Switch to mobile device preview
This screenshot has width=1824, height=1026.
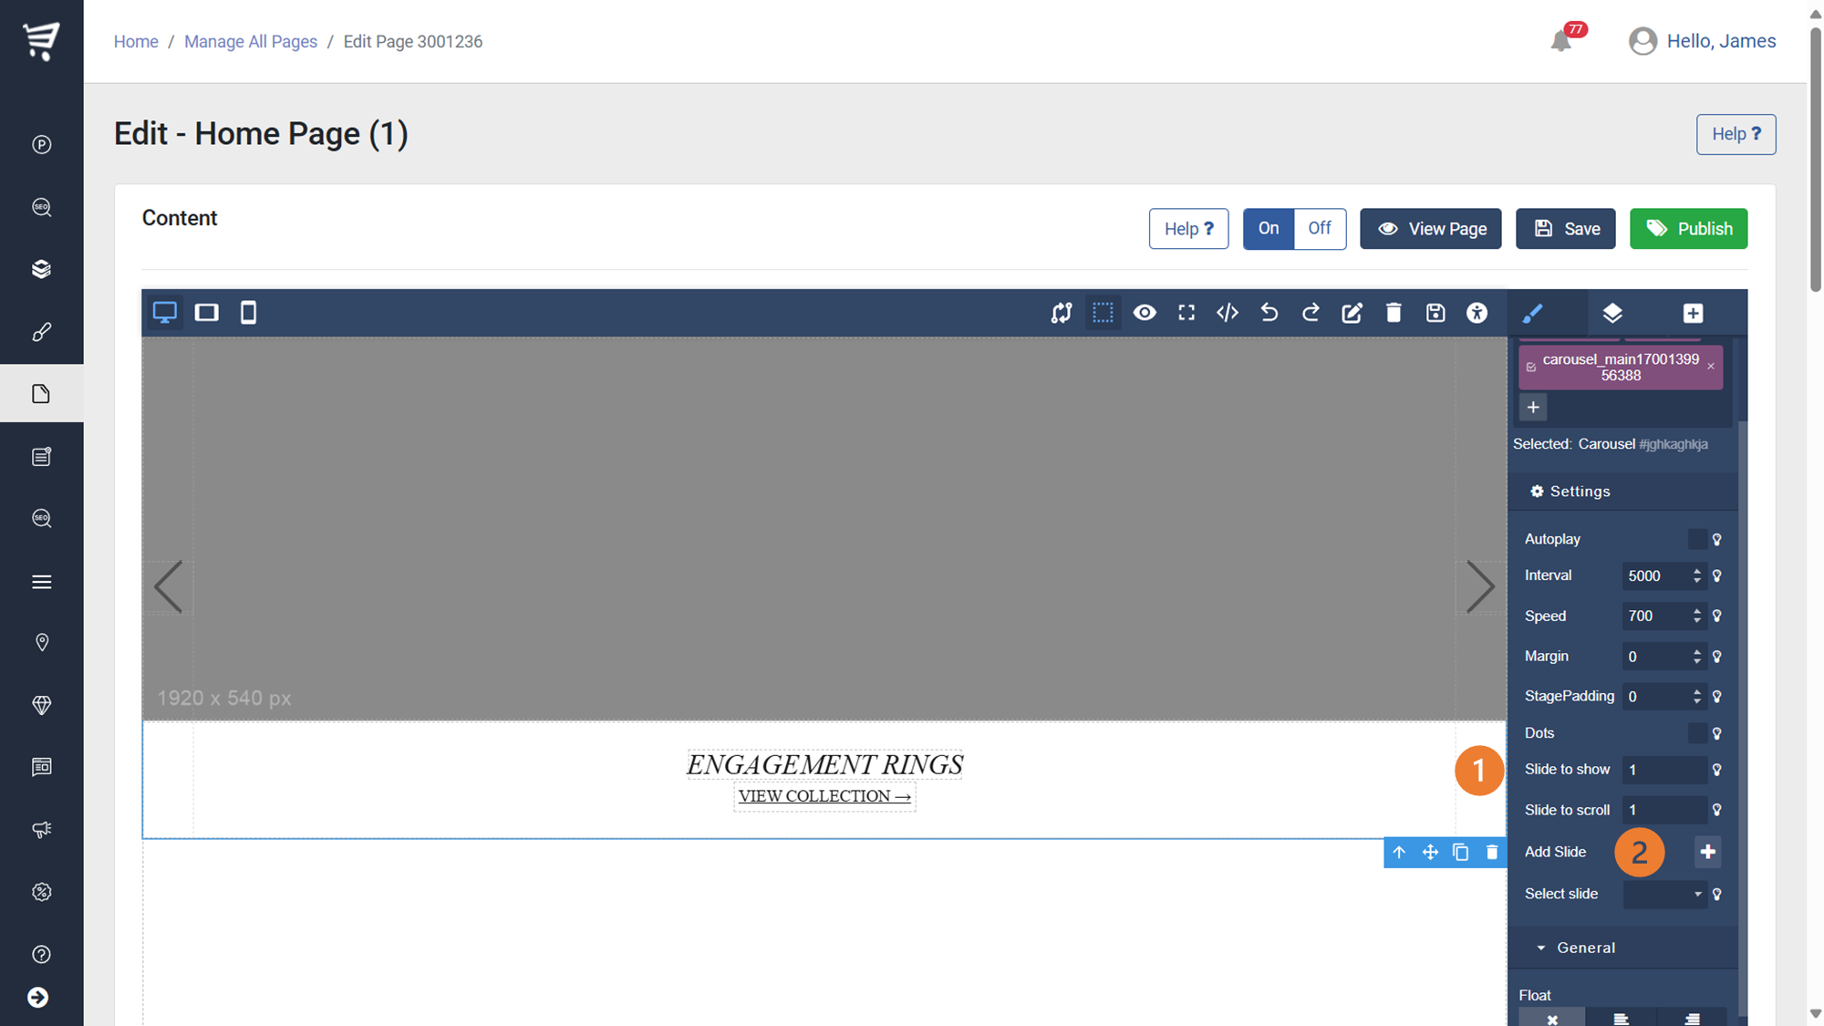tap(248, 313)
